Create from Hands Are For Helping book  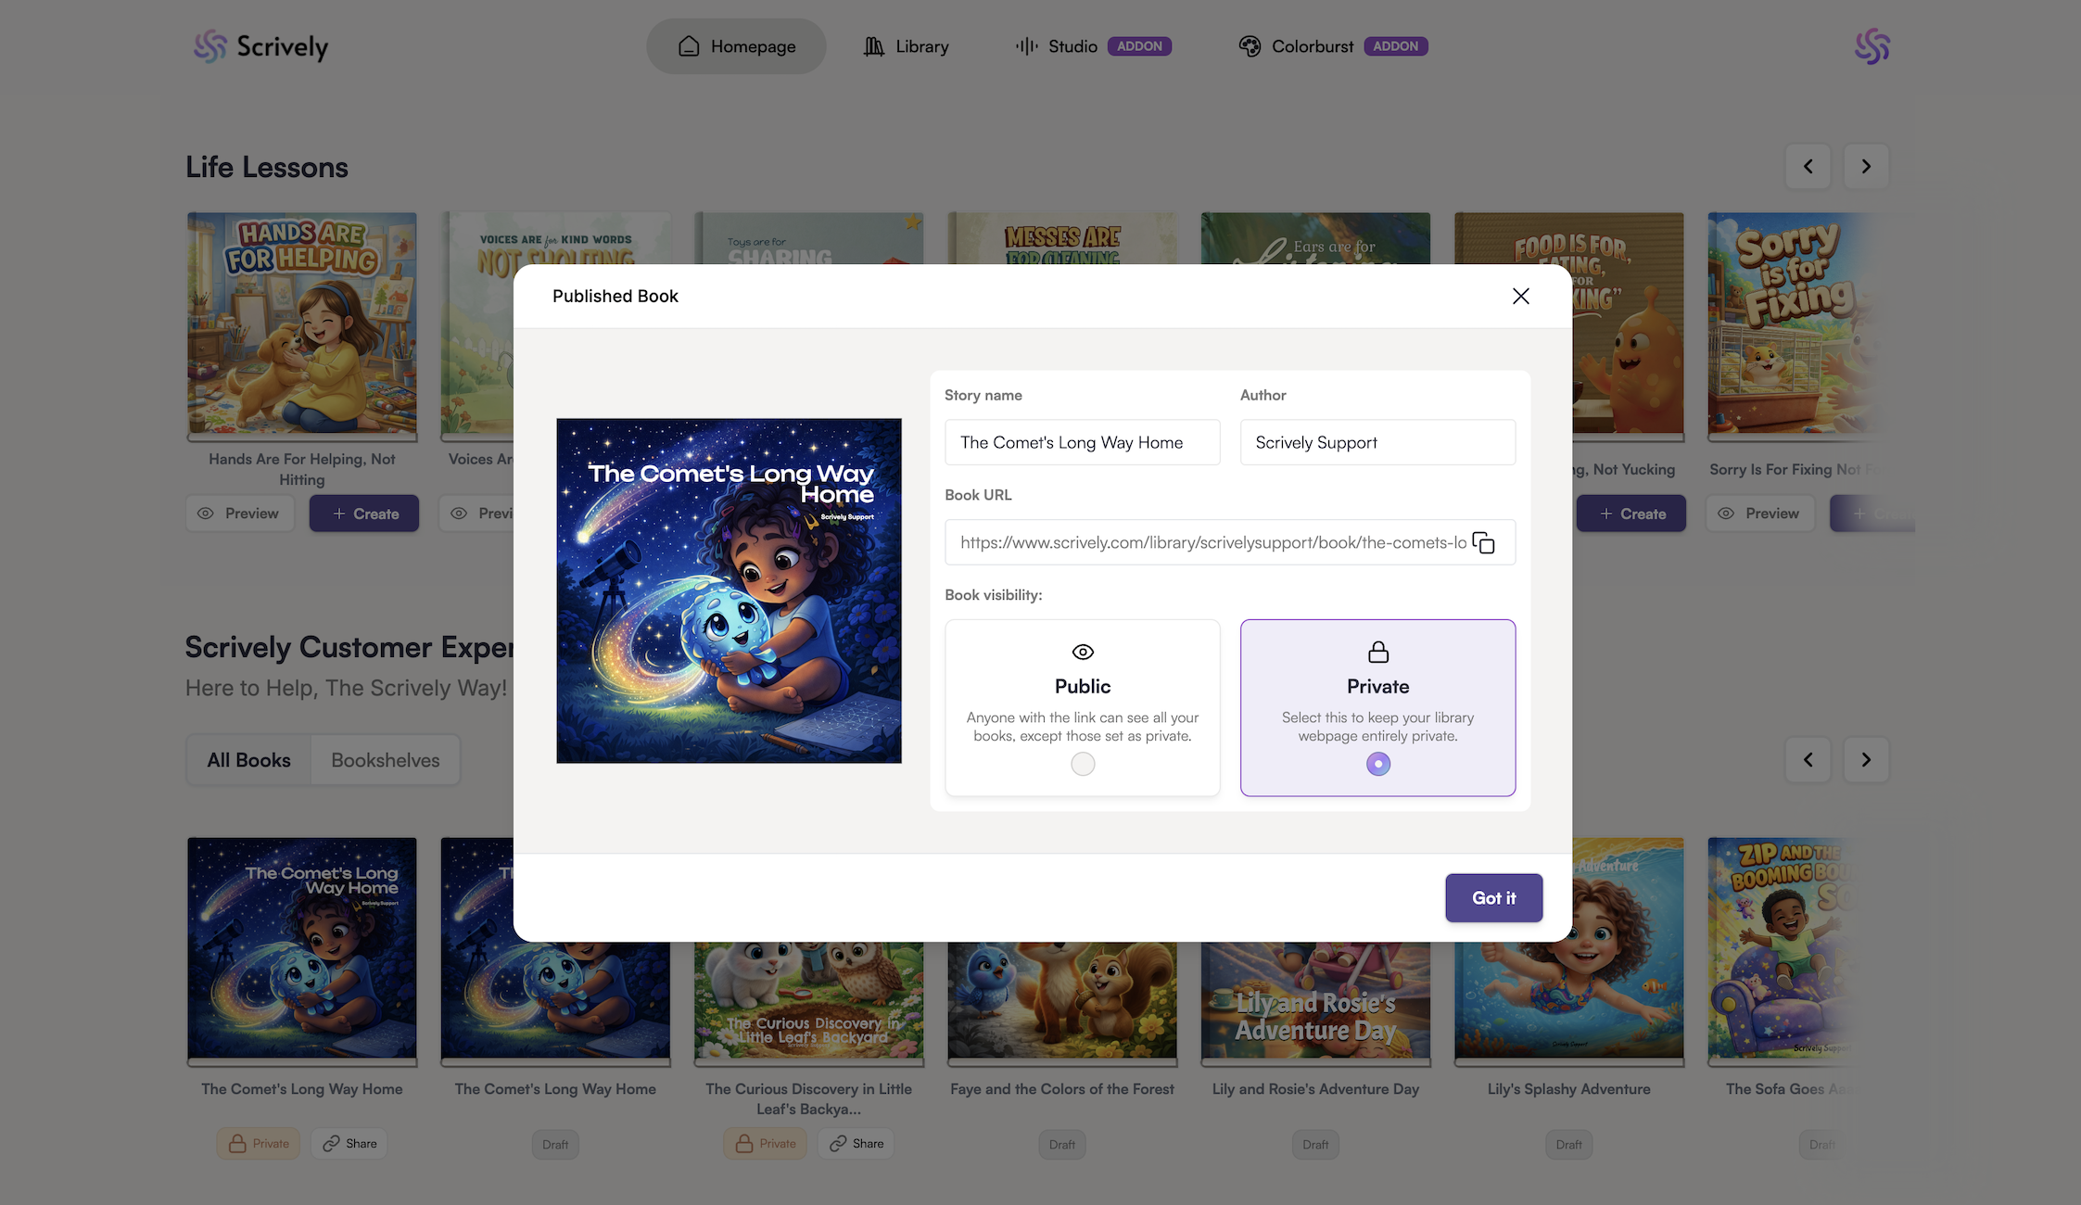(364, 514)
